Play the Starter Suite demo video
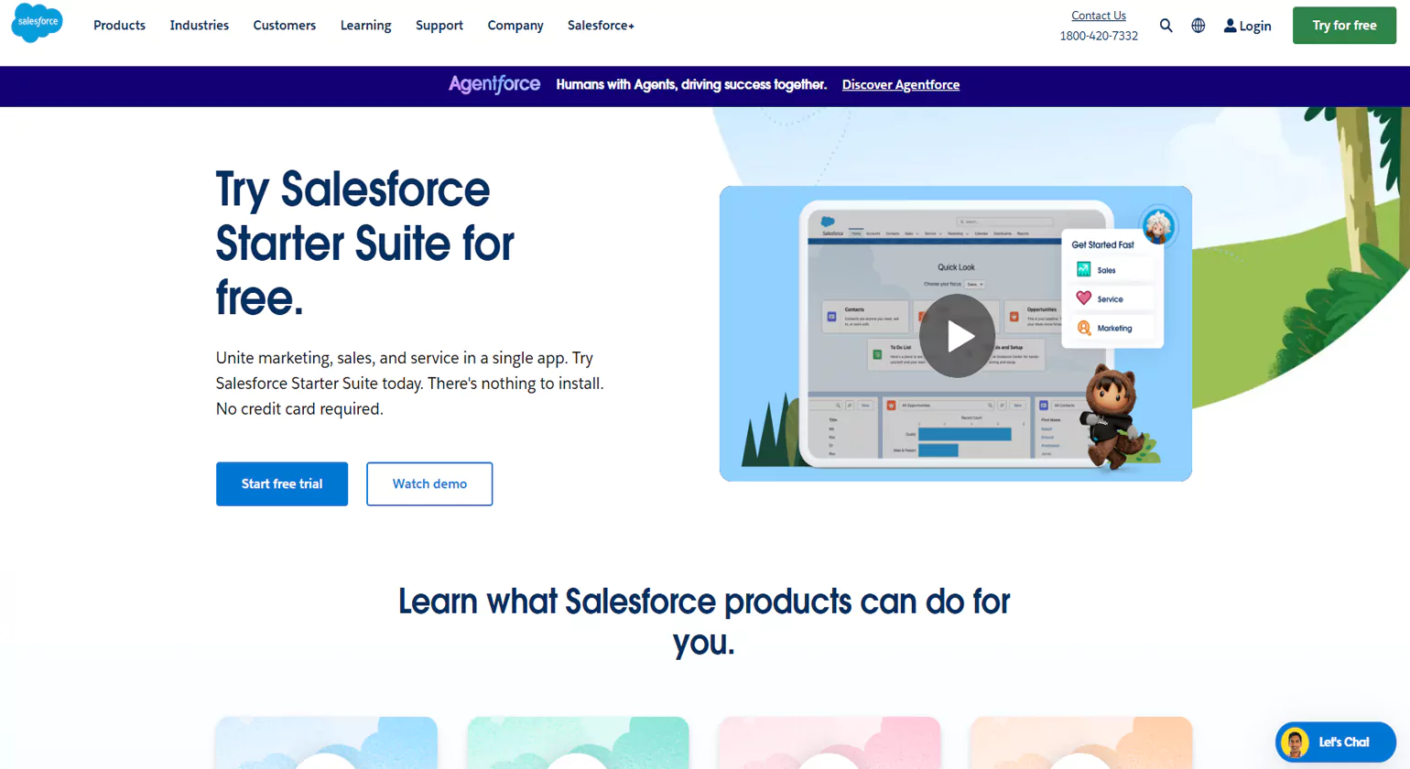 [x=958, y=335]
